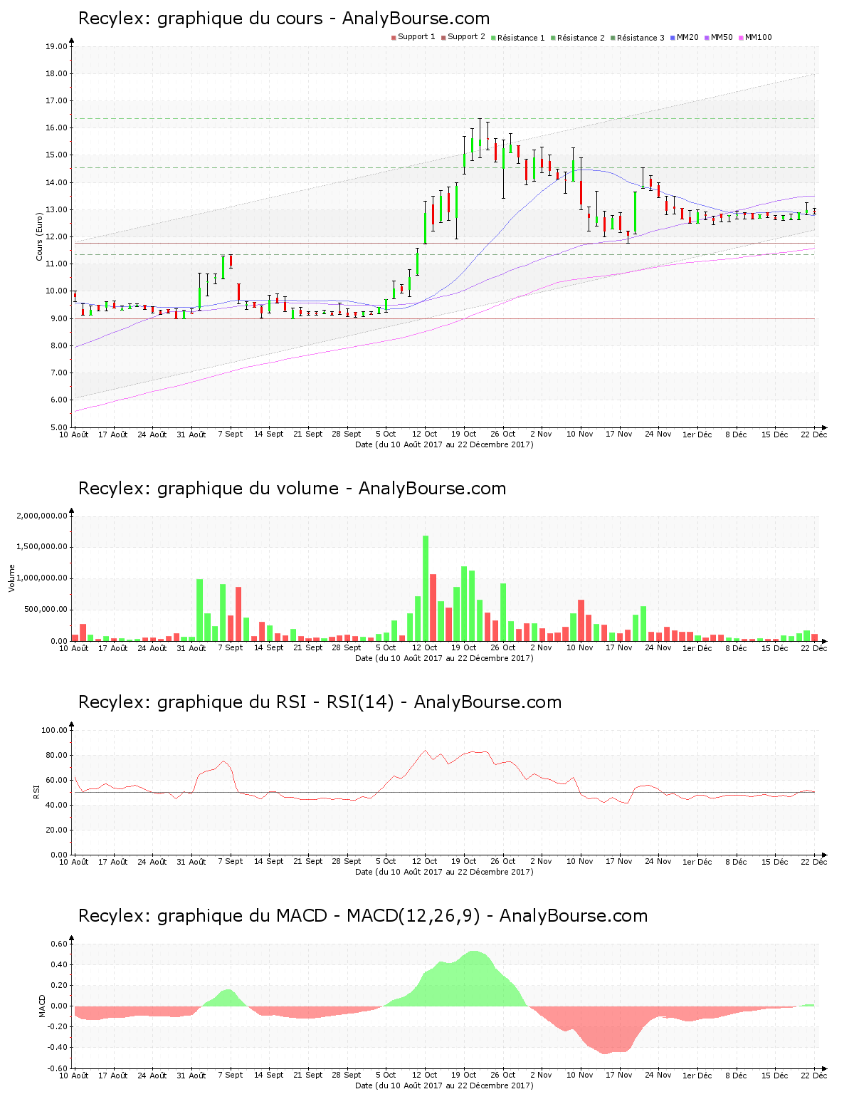The width and height of the screenshot is (854, 1104).
Task: Click the '19.00' price axis value
Action: 56,46
